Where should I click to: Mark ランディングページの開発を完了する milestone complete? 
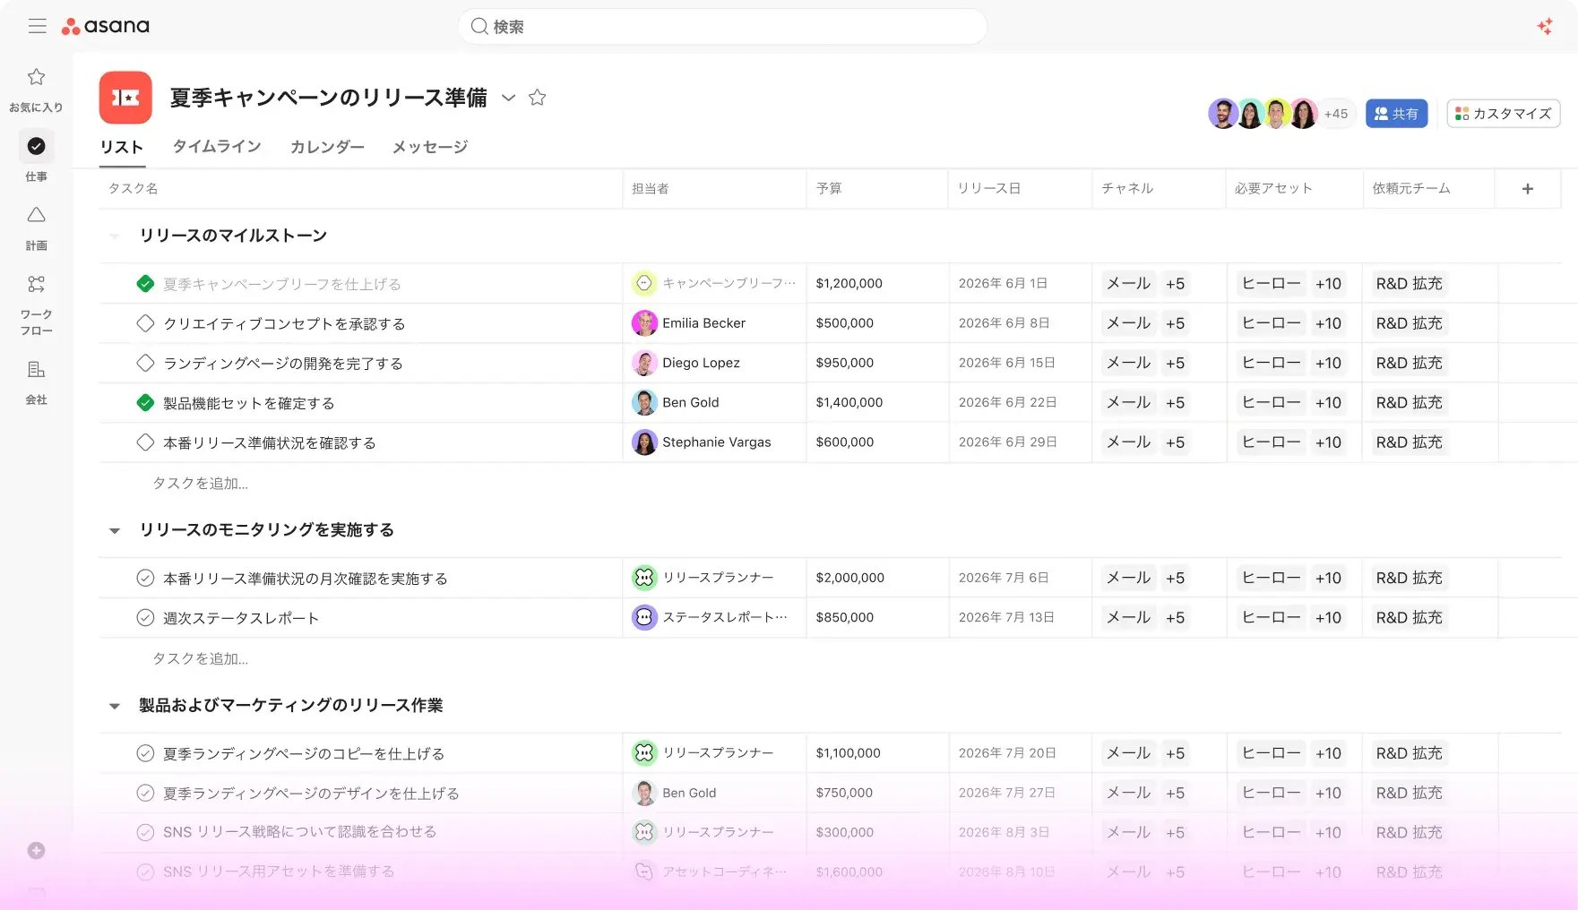pos(145,363)
